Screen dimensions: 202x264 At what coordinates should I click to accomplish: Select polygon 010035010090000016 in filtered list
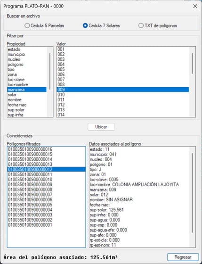point(47,149)
